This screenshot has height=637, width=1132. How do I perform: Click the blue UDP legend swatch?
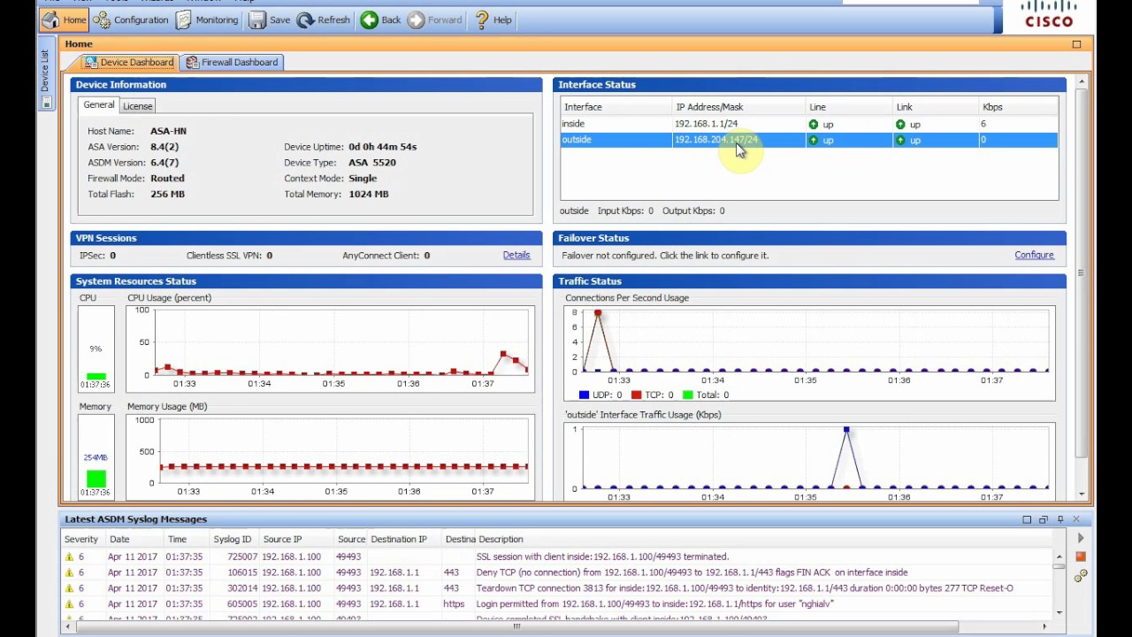584,395
